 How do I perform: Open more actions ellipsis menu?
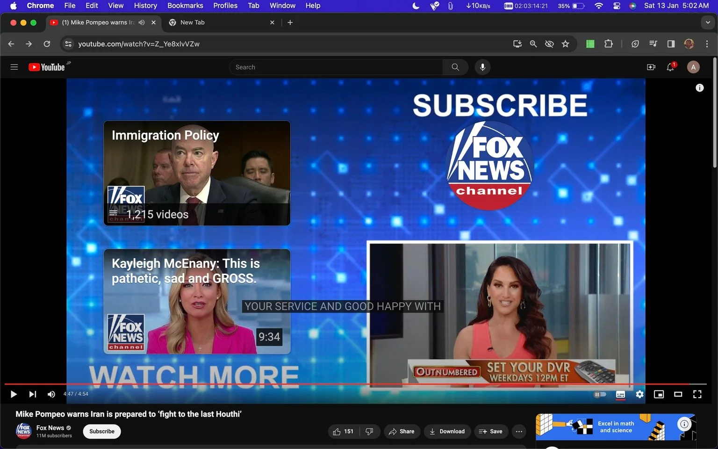point(519,431)
